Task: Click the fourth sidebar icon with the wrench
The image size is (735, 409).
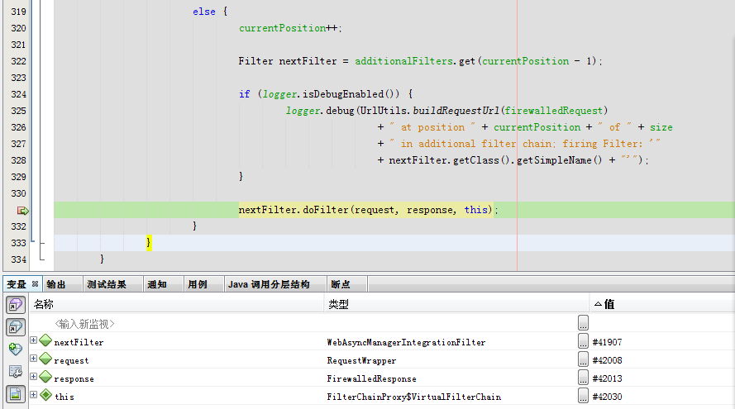Action: [16, 372]
